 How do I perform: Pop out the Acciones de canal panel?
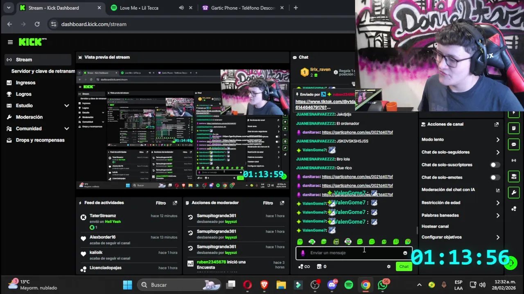pos(497,124)
